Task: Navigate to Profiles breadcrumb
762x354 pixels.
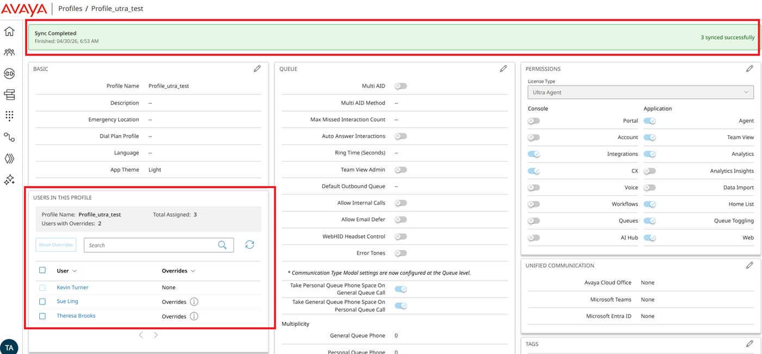Action: pyautogui.click(x=70, y=9)
